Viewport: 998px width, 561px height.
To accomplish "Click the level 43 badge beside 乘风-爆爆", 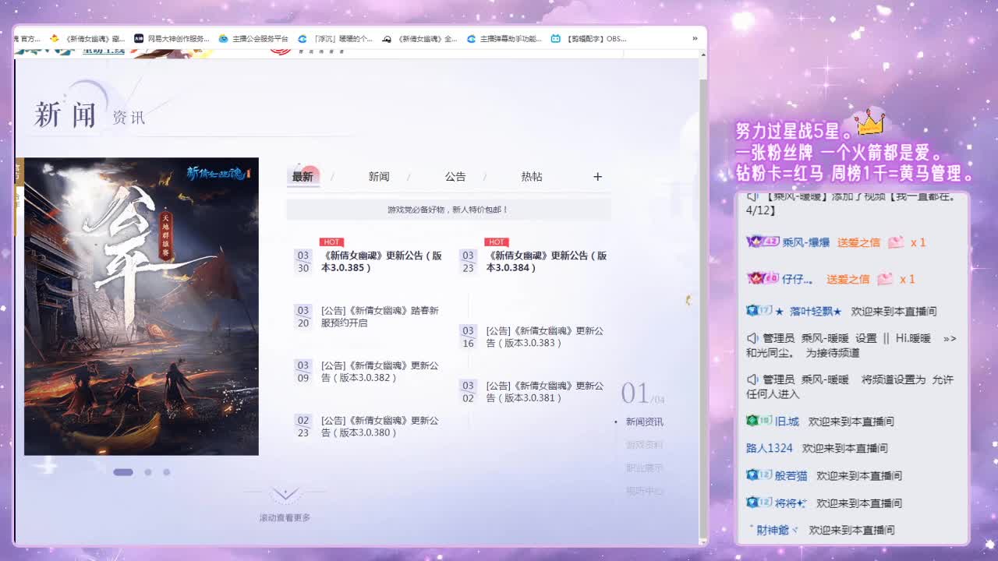I will [x=763, y=242].
